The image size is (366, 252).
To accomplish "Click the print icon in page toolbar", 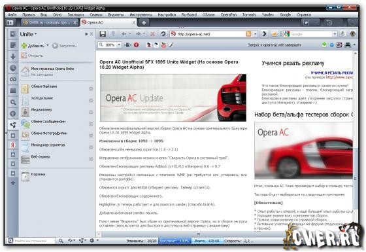I will point(348,45).
